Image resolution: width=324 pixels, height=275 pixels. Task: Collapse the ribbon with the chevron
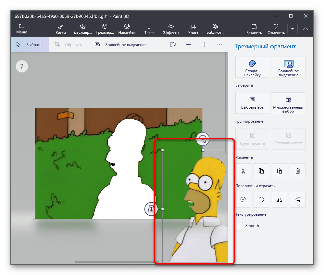(x=305, y=29)
